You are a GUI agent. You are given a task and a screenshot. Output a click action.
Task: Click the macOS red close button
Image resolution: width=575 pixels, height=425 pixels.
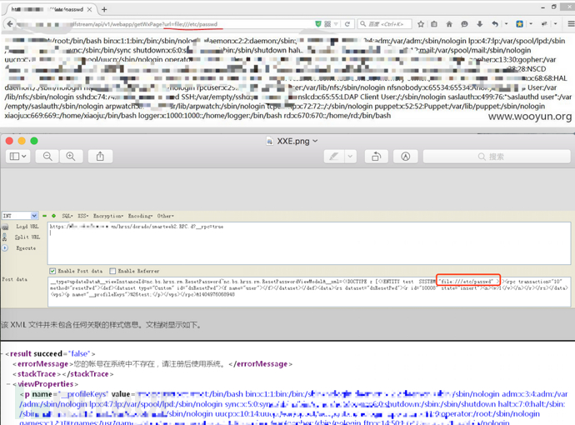tap(9, 141)
